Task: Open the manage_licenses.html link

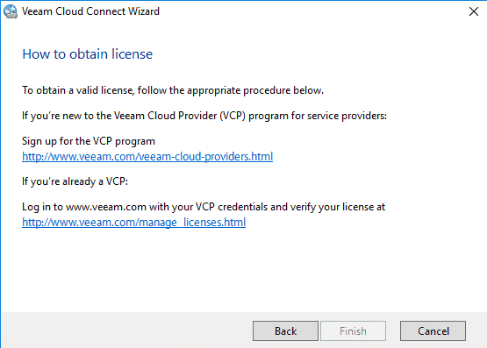Action: pos(133,222)
